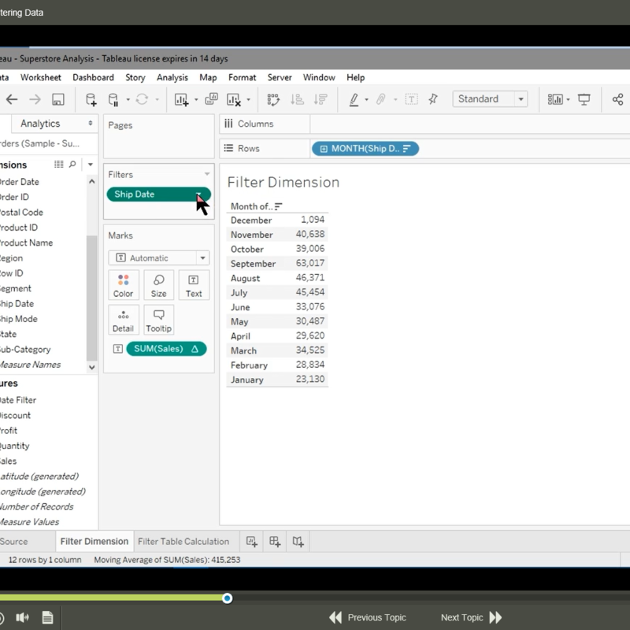
Task: Open the Analysis menu
Action: (x=172, y=77)
